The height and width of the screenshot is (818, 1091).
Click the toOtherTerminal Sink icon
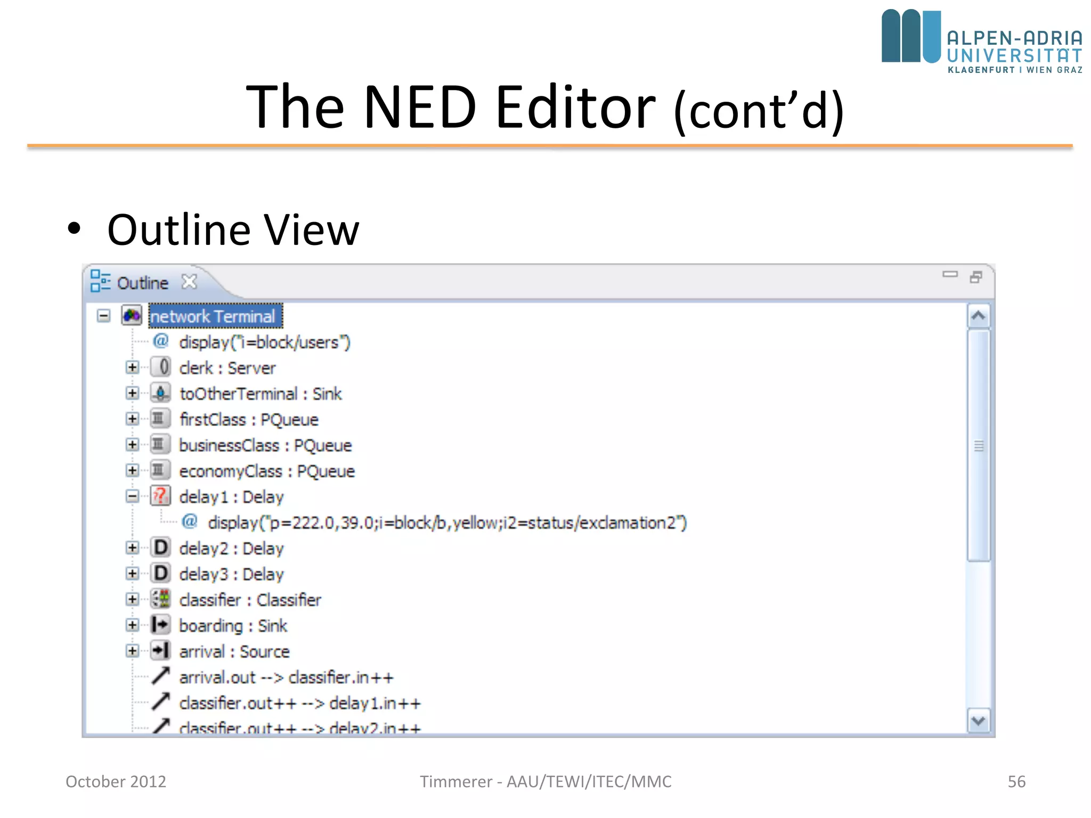(160, 393)
